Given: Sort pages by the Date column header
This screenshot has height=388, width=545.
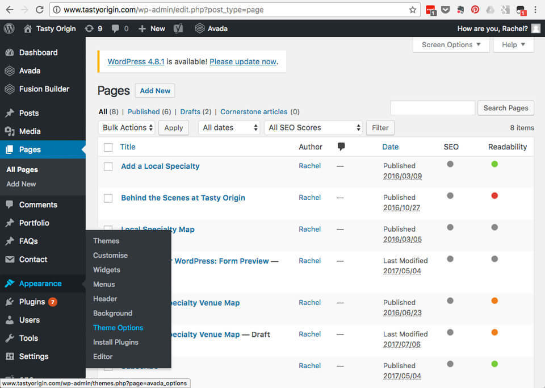Looking at the screenshot, I should tap(391, 147).
